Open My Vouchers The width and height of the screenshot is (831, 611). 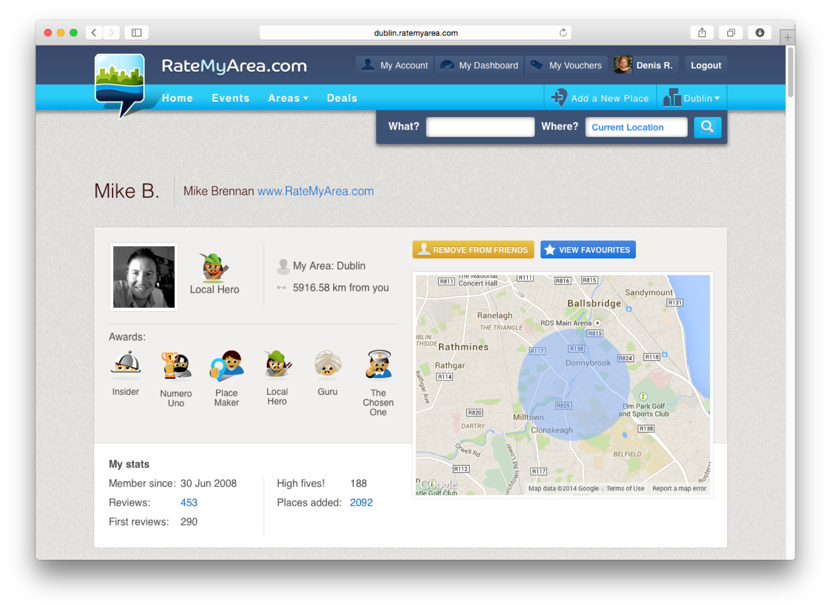(566, 65)
